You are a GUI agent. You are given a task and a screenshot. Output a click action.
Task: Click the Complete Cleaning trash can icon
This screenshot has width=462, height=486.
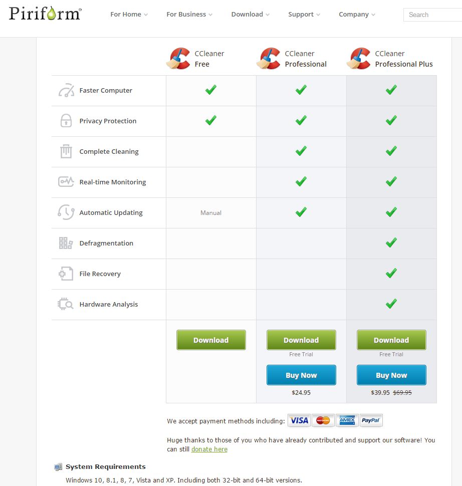66,151
